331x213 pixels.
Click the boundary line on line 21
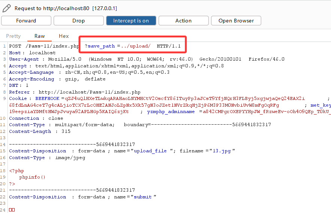[x=72, y=190]
